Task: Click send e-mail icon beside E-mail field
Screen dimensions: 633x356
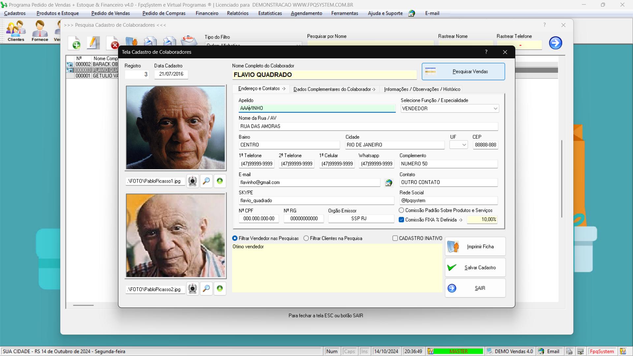Action: tap(389, 183)
